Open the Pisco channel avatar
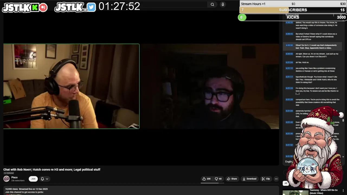 (7, 179)
